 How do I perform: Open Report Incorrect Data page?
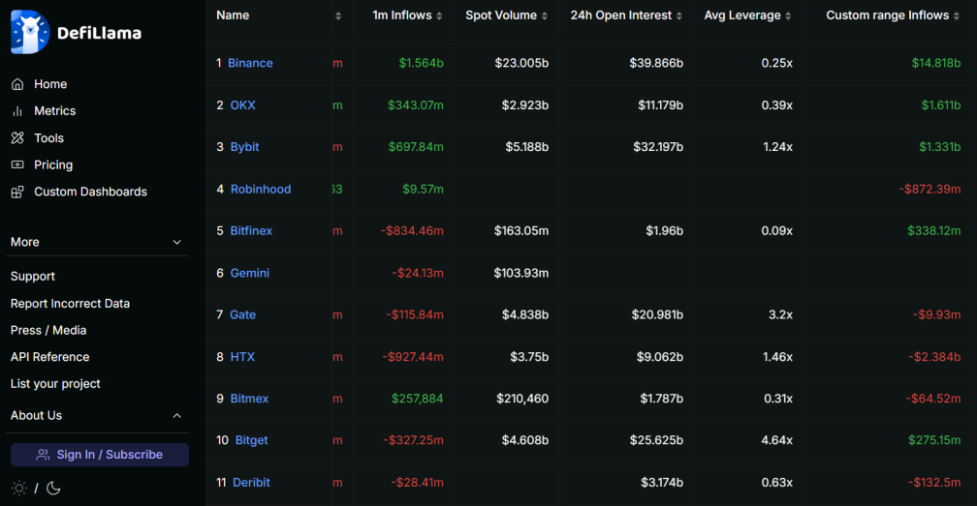70,304
